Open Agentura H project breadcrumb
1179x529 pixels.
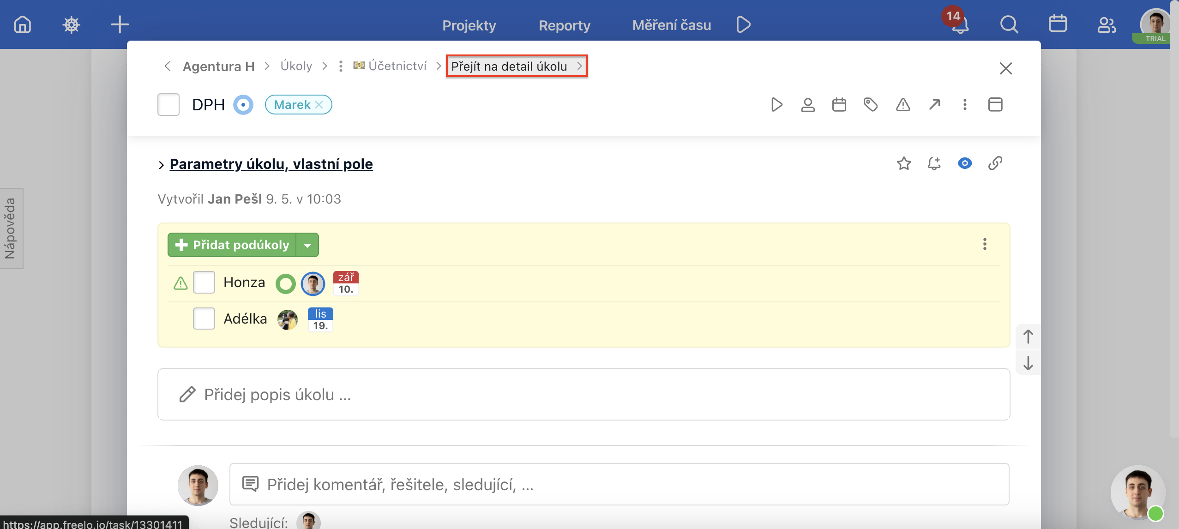click(218, 66)
